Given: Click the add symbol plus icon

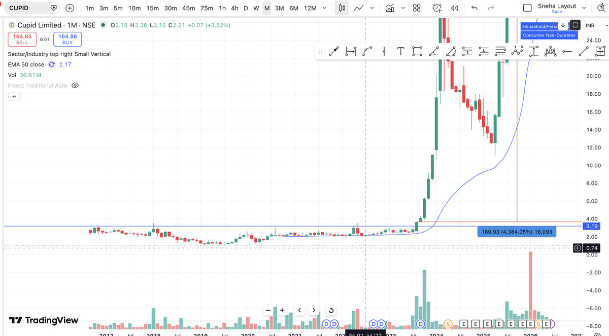Looking at the screenshot, I should click(x=70, y=8).
